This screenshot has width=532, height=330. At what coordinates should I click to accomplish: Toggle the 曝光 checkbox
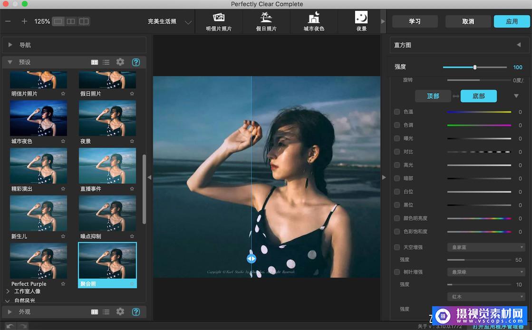coord(397,138)
